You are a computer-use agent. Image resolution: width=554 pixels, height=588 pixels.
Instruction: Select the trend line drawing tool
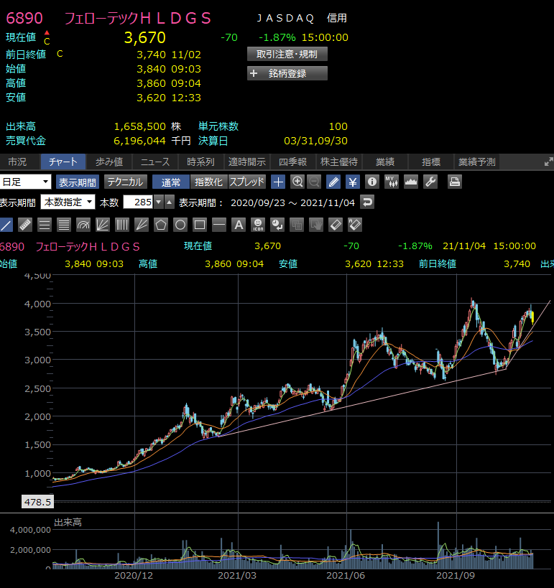pos(6,225)
